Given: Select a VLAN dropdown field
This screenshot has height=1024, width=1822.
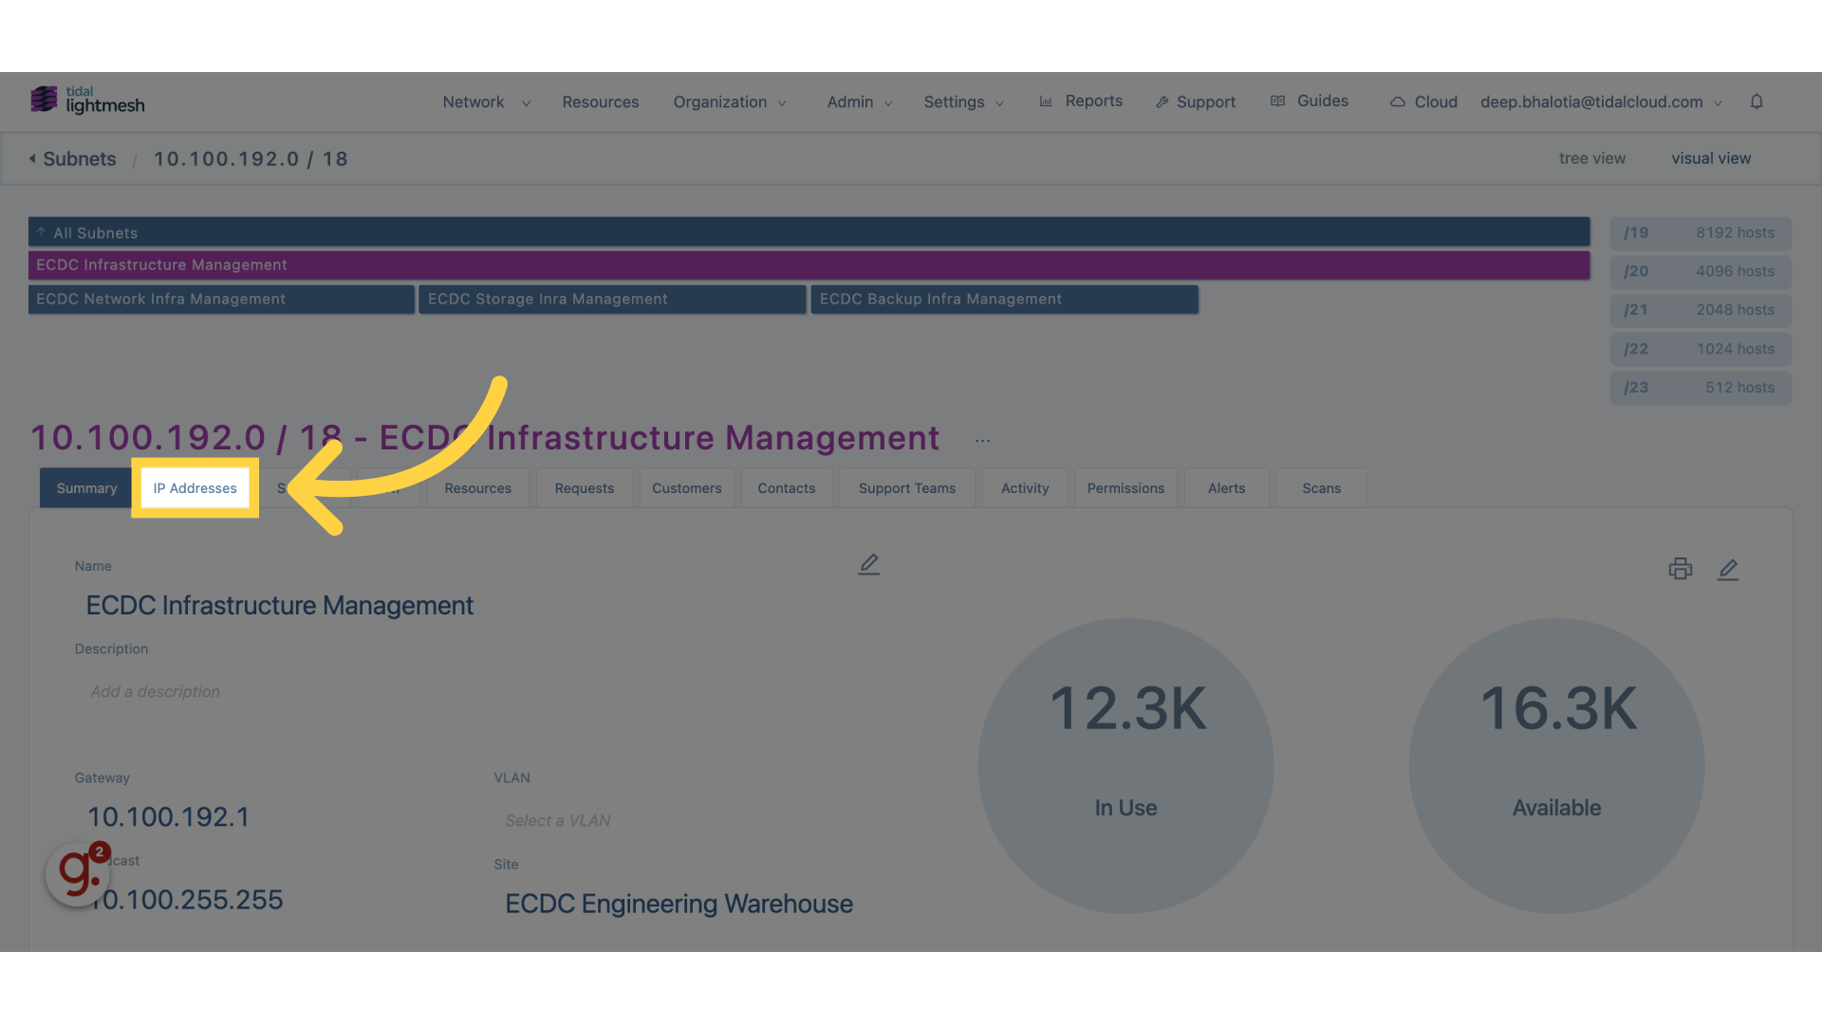Looking at the screenshot, I should [x=557, y=821].
